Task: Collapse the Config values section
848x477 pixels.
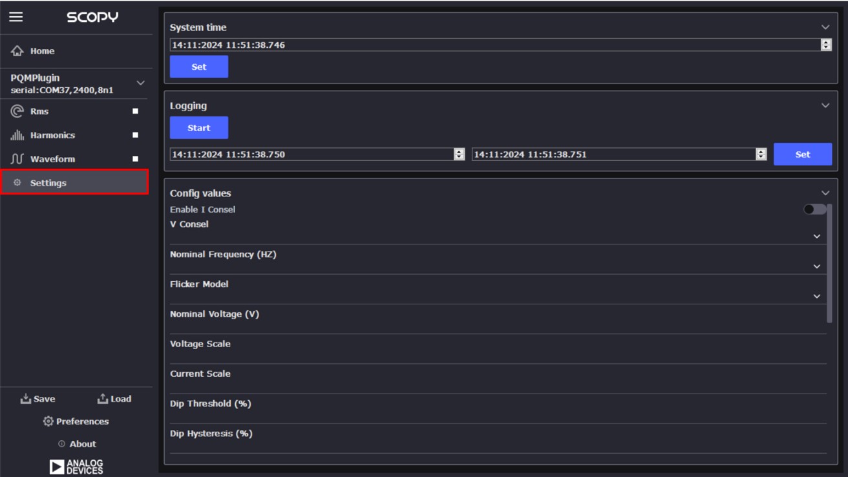Action: (x=825, y=193)
